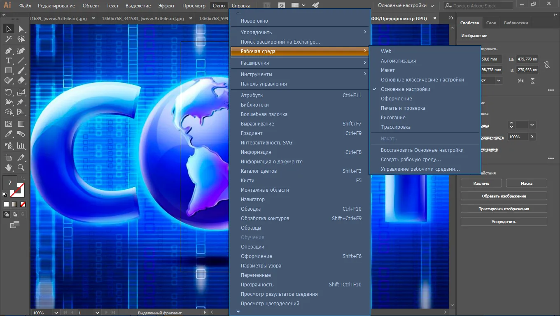Click the Direct Selection arrow tool
This screenshot has height=316, width=560.
(x=21, y=29)
